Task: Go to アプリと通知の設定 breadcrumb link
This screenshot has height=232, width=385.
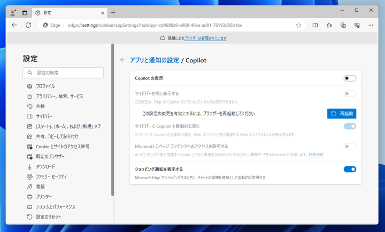Action: [155, 60]
